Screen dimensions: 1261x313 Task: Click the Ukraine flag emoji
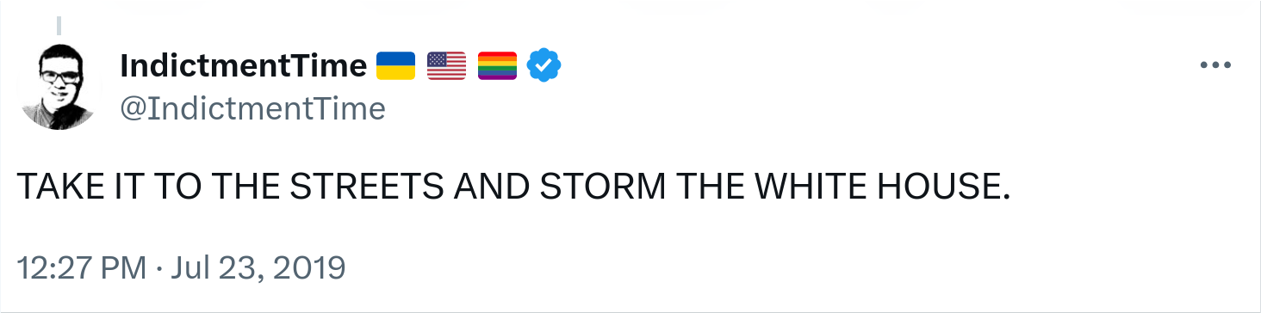point(396,65)
